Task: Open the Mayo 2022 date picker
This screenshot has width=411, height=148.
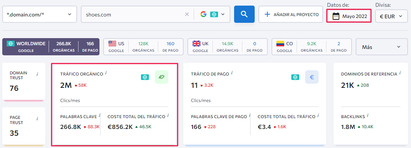Action: coord(349,16)
